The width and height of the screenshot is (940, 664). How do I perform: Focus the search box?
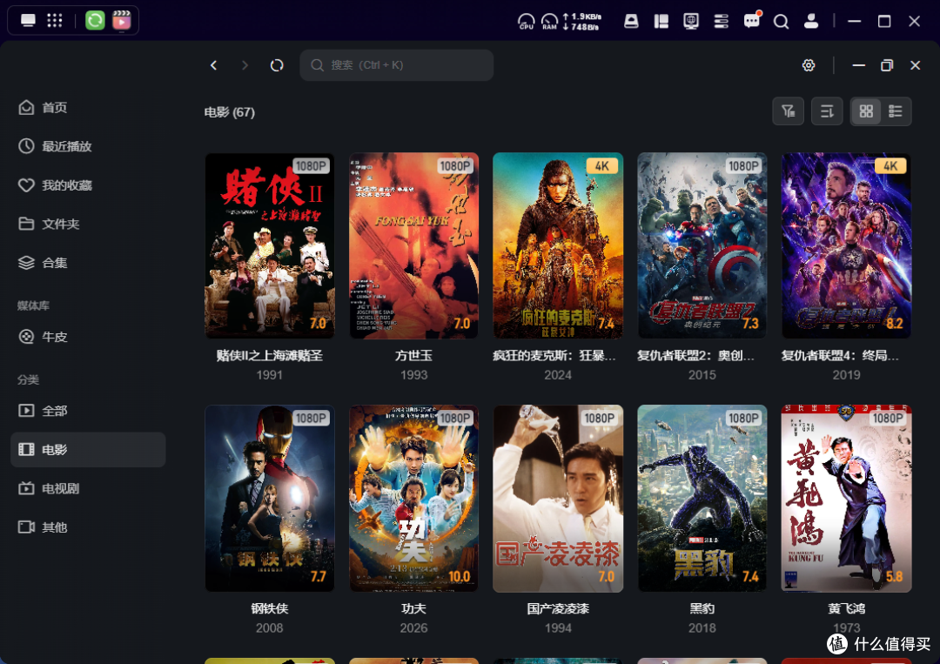396,65
